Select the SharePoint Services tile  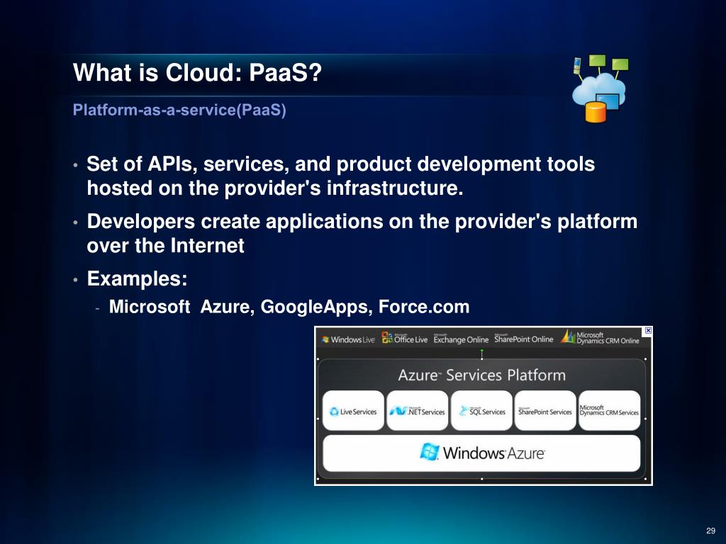pos(545,411)
